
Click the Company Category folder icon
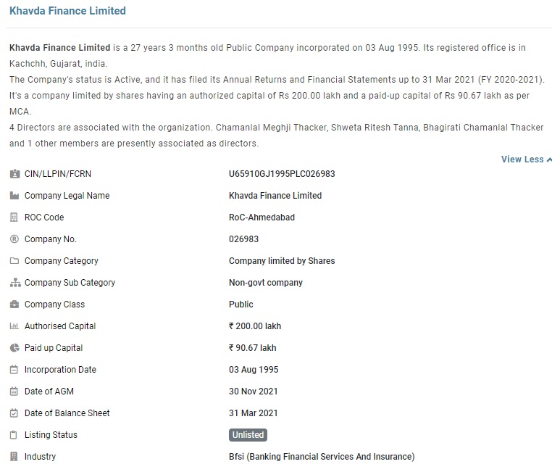[14, 261]
